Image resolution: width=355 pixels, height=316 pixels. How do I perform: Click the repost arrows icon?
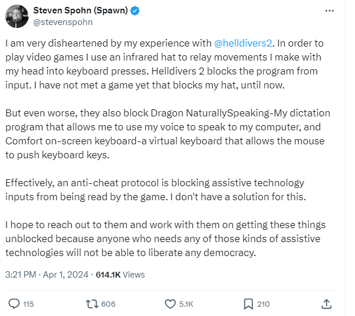(92, 304)
